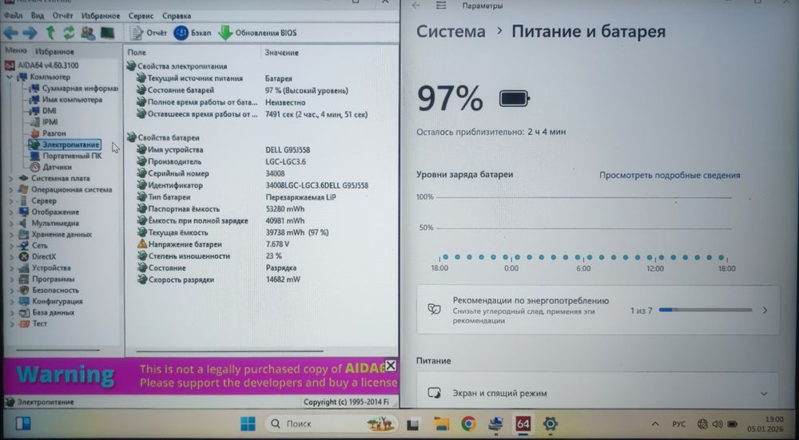
Task: Click the AIDA64 taskbar icon
Action: [523, 424]
